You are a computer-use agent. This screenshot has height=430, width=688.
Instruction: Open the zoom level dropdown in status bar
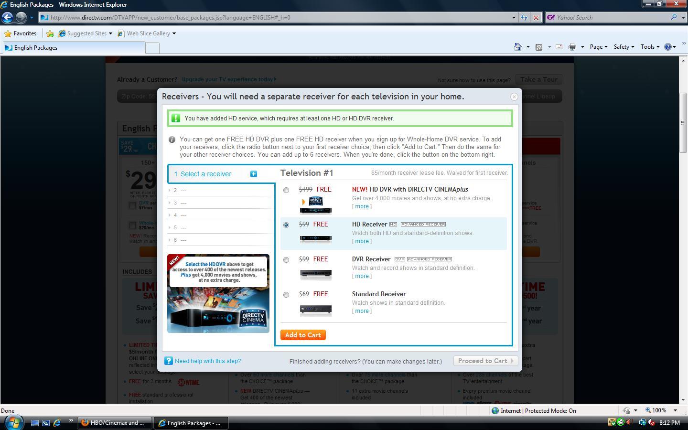(675, 410)
